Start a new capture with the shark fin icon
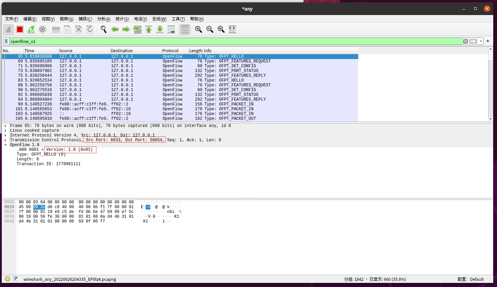 point(9,29)
